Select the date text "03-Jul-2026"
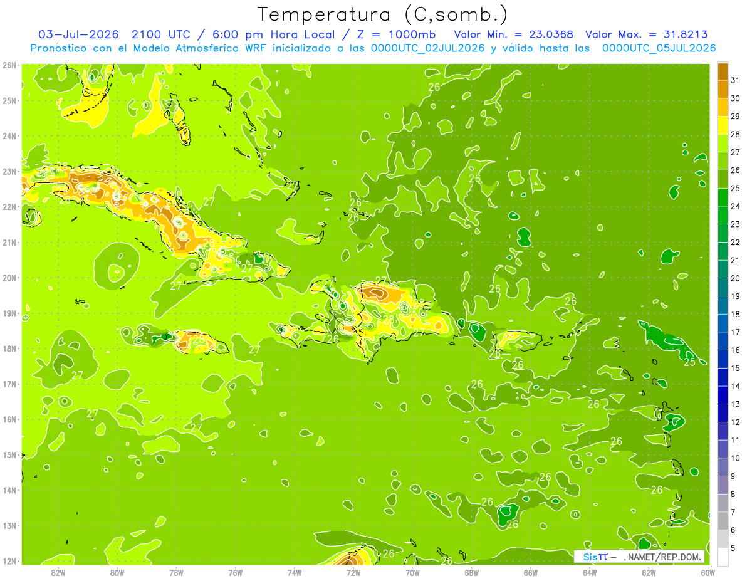 [78, 34]
